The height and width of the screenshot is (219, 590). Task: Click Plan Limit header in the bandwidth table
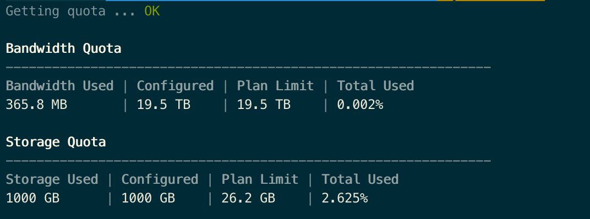[x=275, y=86]
